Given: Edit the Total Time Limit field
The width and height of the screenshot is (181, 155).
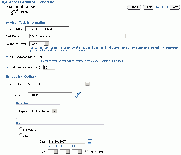Looking at the screenshot, I should click(49, 67).
